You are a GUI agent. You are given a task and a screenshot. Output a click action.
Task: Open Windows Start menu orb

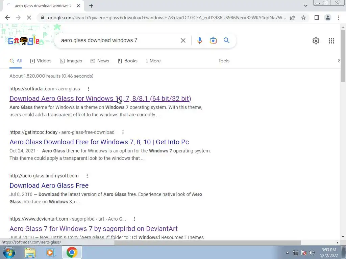tap(9, 252)
